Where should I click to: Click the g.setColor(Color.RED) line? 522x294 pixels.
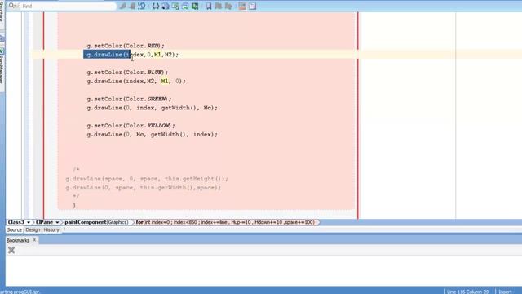[126, 46]
